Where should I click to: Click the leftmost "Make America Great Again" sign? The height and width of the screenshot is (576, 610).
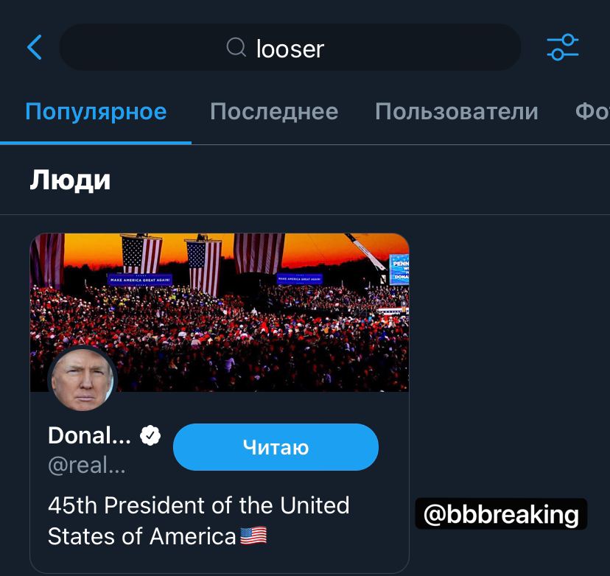[140, 280]
